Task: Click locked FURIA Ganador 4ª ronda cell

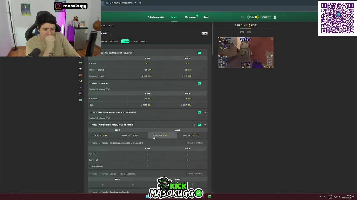Action: coord(148,154)
